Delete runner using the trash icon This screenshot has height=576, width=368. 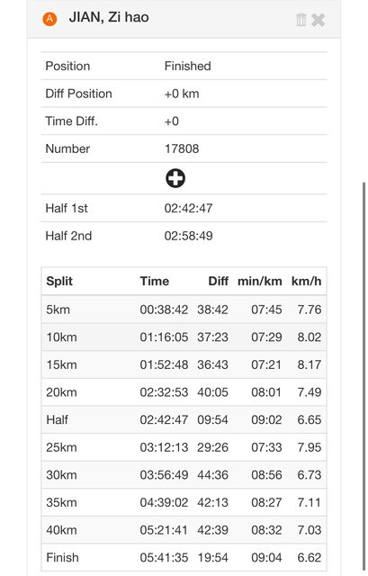point(301,20)
